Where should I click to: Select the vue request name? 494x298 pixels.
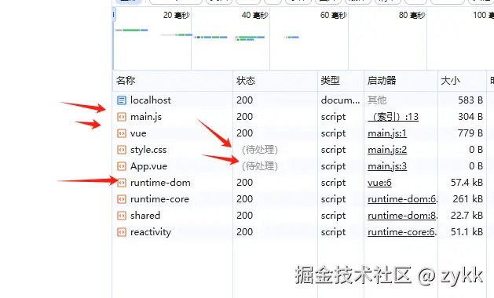[x=138, y=133]
